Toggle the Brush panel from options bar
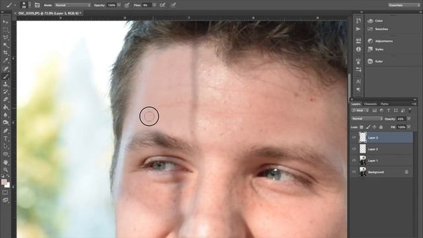Viewport: 423px width, 238px height. (x=37, y=5)
